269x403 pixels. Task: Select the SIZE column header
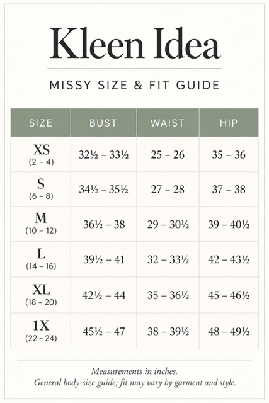40,123
